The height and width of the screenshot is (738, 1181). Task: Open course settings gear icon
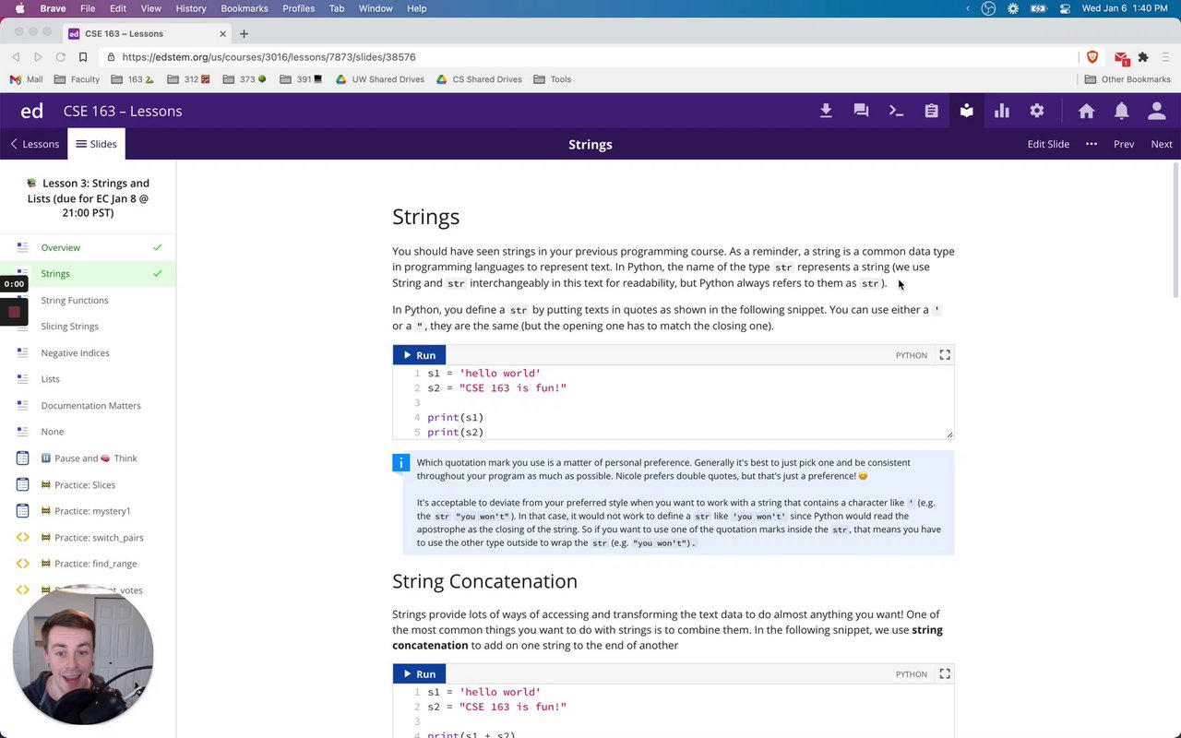(1037, 111)
